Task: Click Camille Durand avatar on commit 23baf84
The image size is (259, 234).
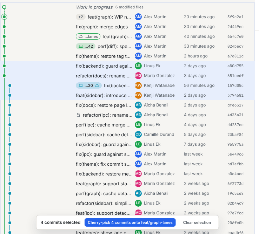Action: pyautogui.click(x=138, y=135)
